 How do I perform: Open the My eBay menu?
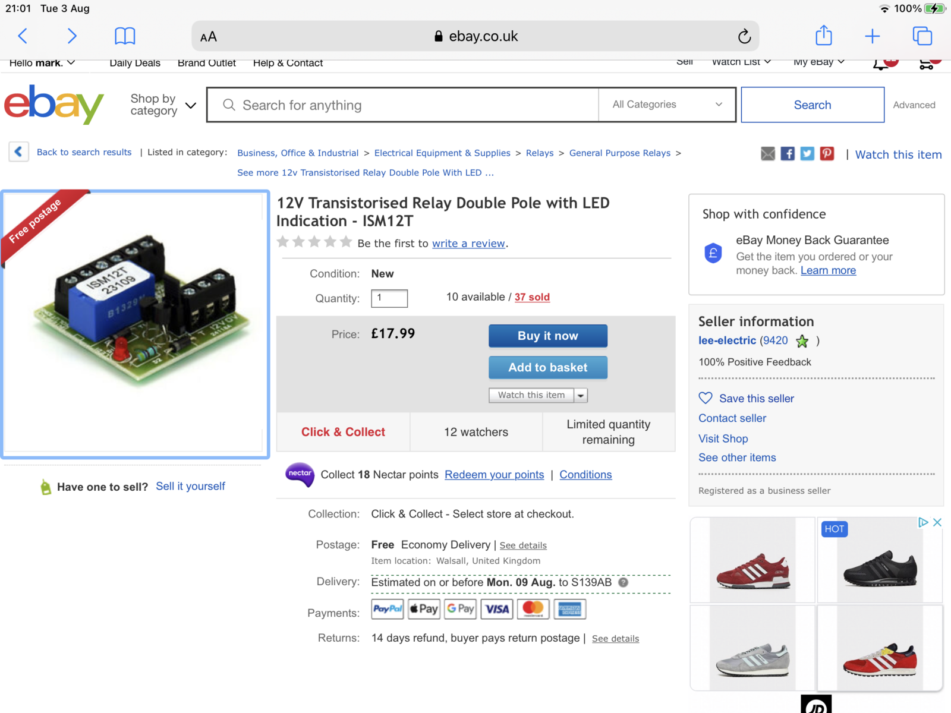tap(818, 62)
